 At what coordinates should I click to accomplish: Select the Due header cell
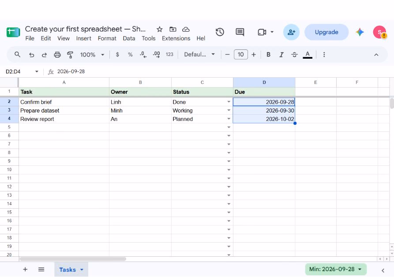click(x=264, y=92)
